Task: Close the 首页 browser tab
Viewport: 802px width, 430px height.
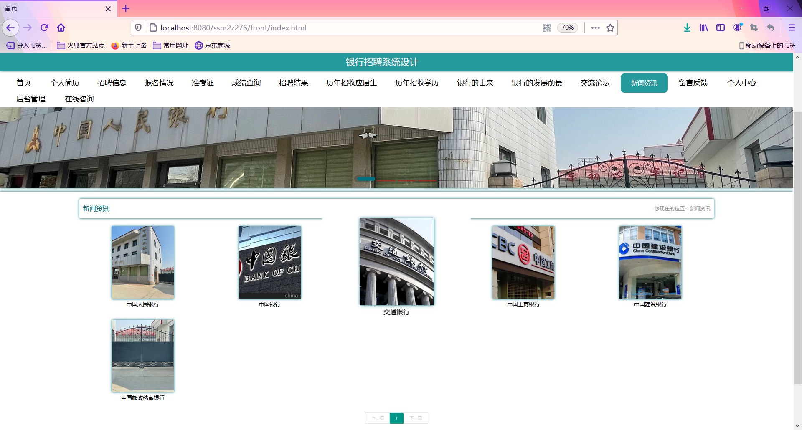Action: (108, 8)
